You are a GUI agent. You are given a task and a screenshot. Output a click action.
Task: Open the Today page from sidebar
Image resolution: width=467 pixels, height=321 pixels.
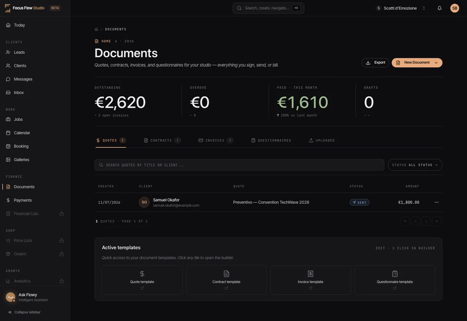click(35, 25)
